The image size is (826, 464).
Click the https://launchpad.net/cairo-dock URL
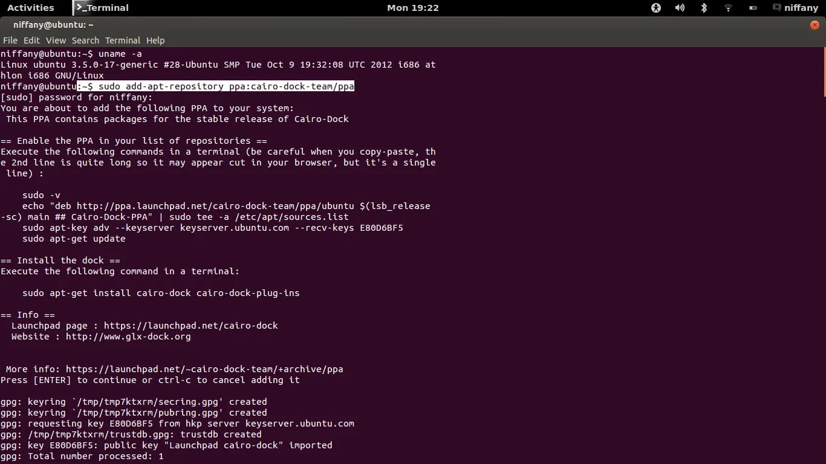tap(191, 326)
